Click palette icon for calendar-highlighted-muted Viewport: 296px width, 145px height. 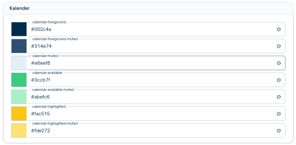[279, 131]
